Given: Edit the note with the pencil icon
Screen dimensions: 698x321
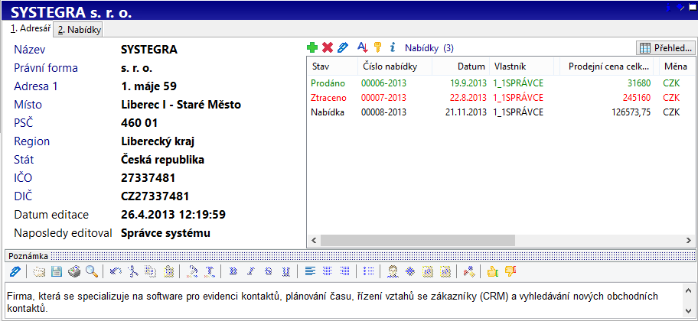Looking at the screenshot, I should pyautogui.click(x=15, y=271).
